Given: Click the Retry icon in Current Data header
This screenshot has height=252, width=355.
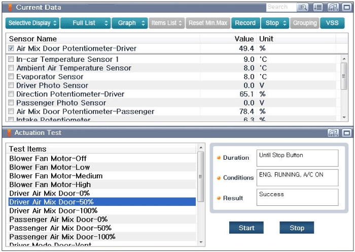Looking at the screenshot, I should pos(333,8).
